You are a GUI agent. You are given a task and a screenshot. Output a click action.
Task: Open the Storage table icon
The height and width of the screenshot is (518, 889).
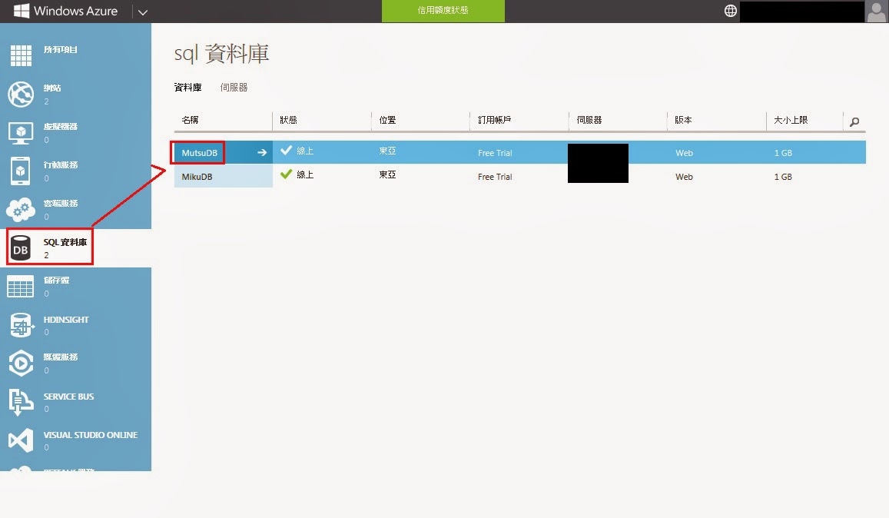(21, 287)
